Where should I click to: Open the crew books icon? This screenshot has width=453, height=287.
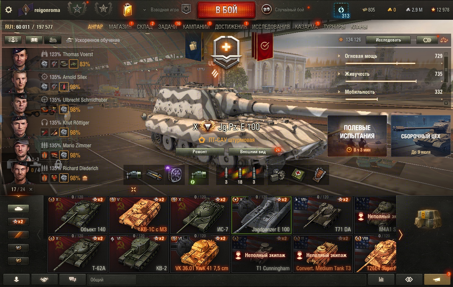tap(34, 40)
